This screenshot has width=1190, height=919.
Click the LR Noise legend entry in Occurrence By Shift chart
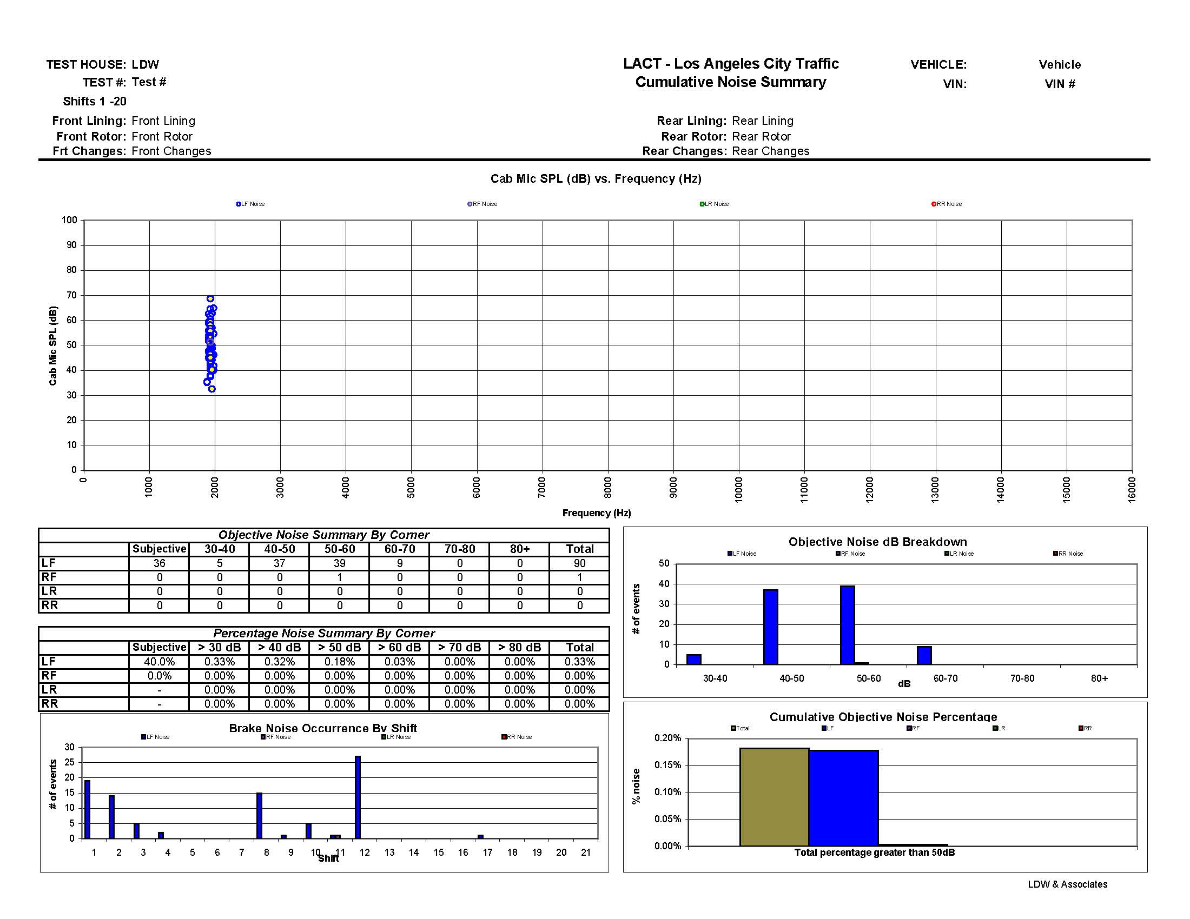click(396, 737)
